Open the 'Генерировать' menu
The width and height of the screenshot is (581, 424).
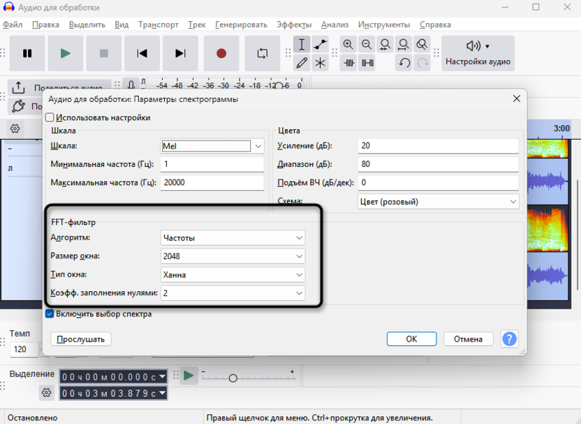[241, 24]
